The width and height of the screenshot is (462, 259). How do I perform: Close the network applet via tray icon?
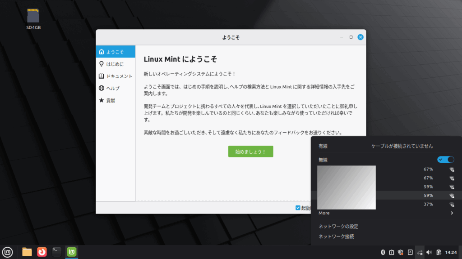pyautogui.click(x=420, y=252)
